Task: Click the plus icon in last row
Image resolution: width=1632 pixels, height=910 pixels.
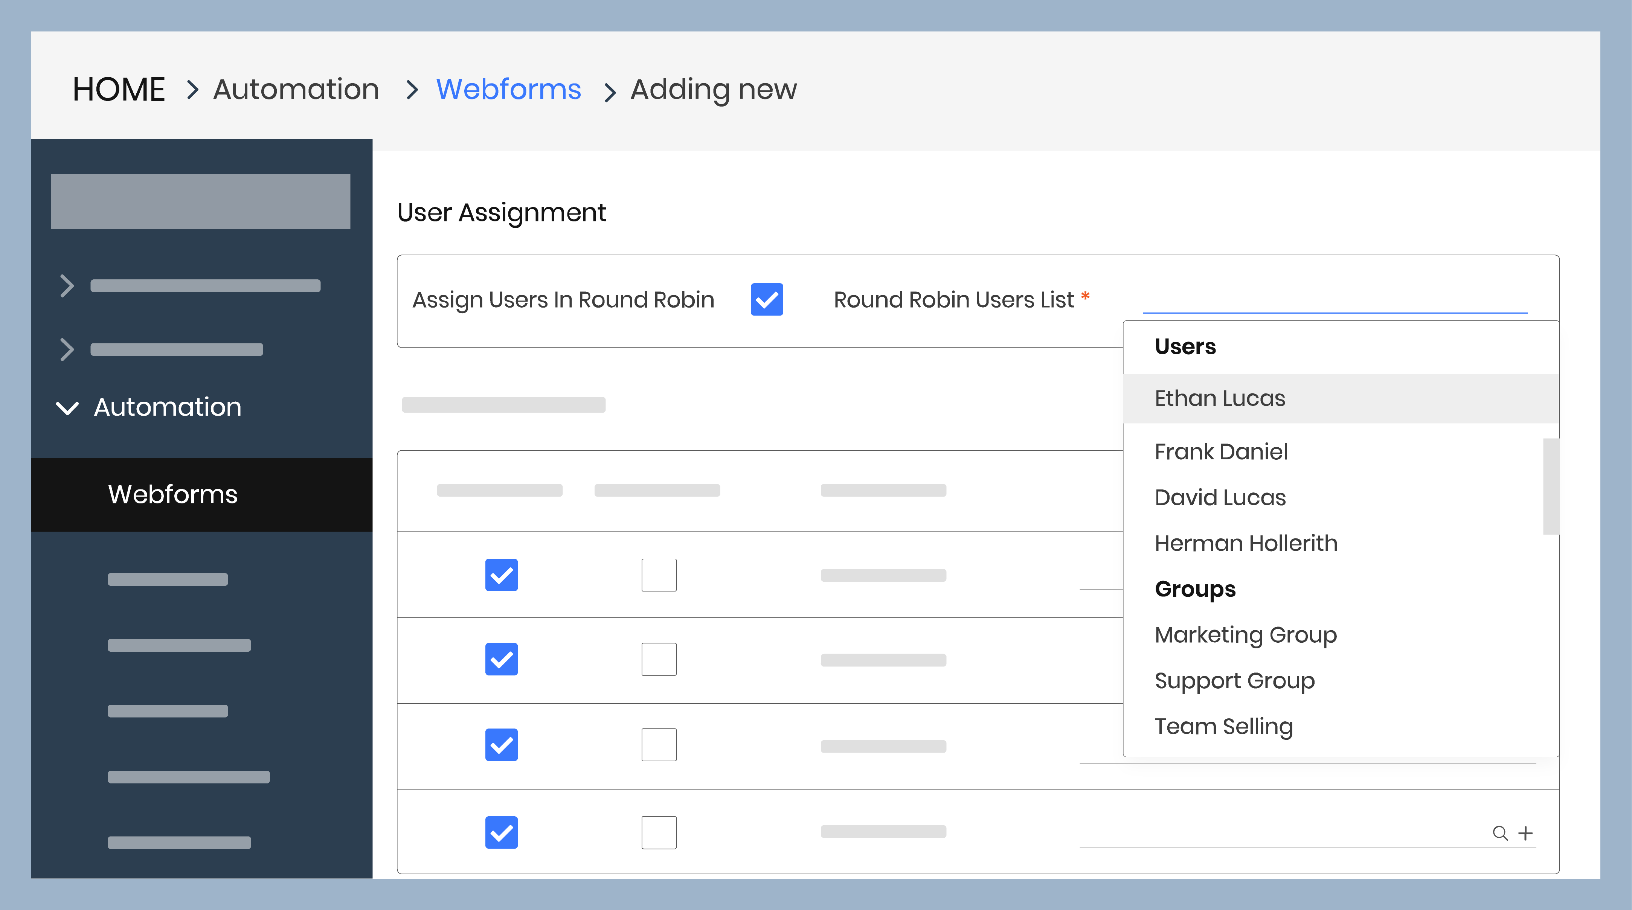Action: [x=1525, y=833]
